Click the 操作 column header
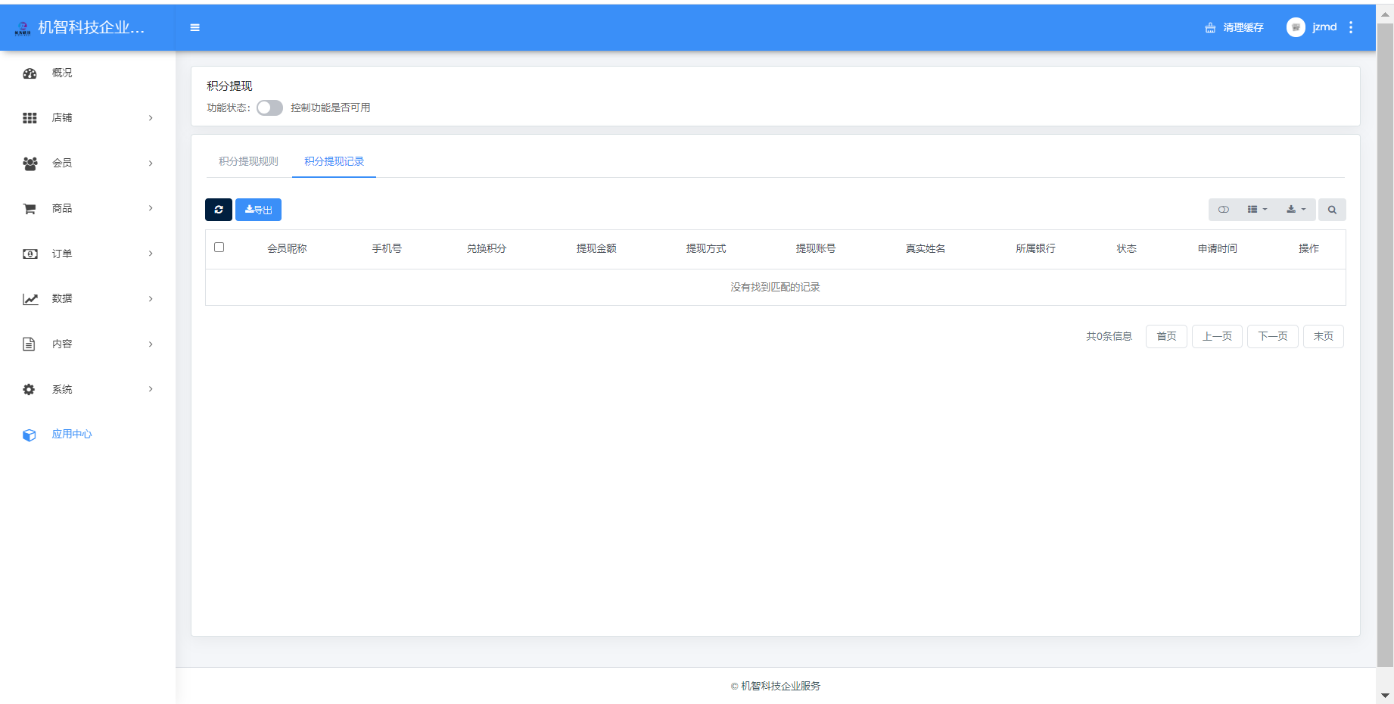This screenshot has height=704, width=1394. pos(1308,248)
